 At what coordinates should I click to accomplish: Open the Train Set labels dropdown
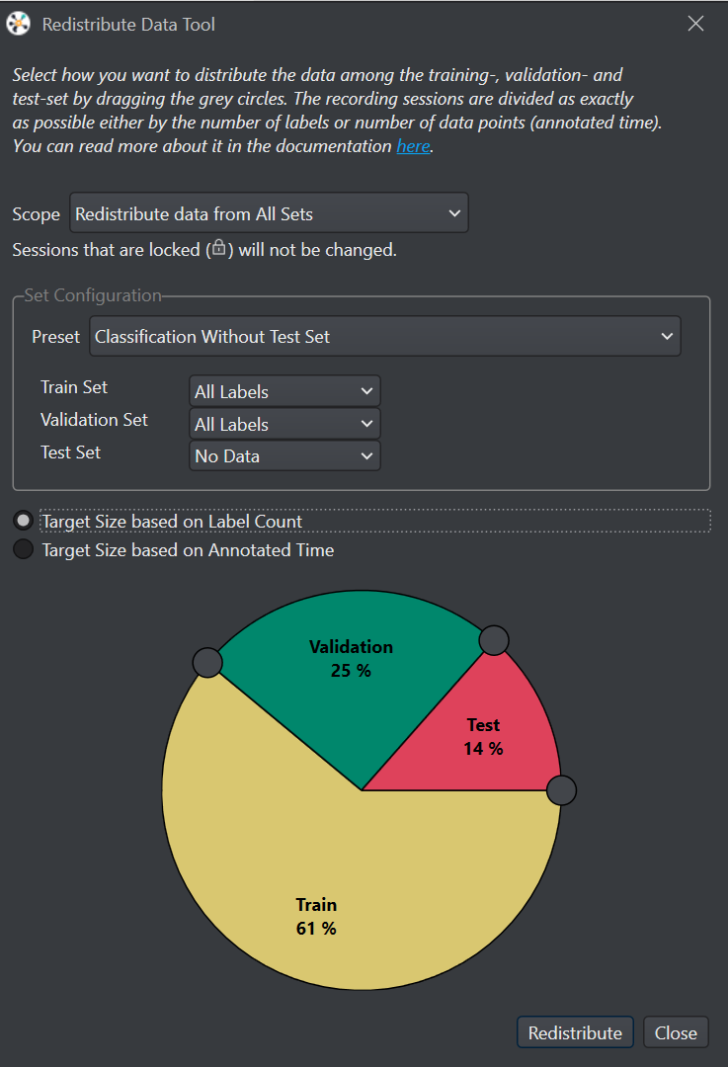coord(284,391)
